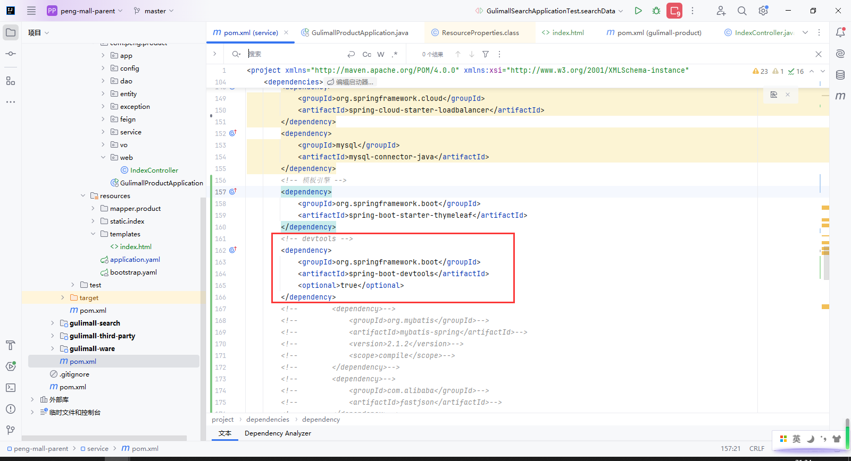Open the Database tool window
Viewport: 851px width, 461px height.
point(840,75)
